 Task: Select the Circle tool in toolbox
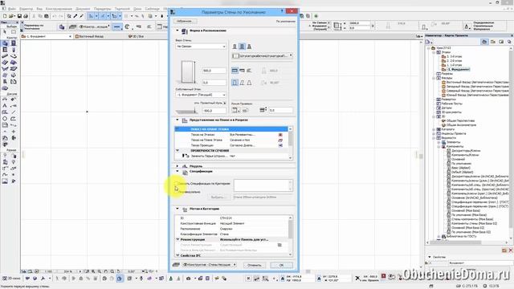click(x=5, y=119)
